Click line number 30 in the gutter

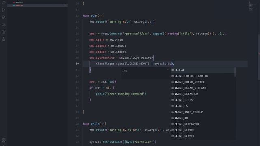coord(77,64)
